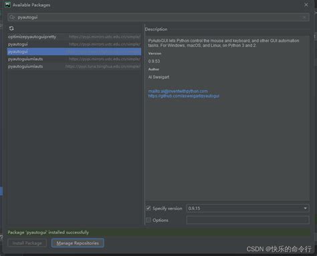Viewport: 317px width, 256px height.
Task: Toggle the Specify version checkbox
Action: [x=148, y=209]
